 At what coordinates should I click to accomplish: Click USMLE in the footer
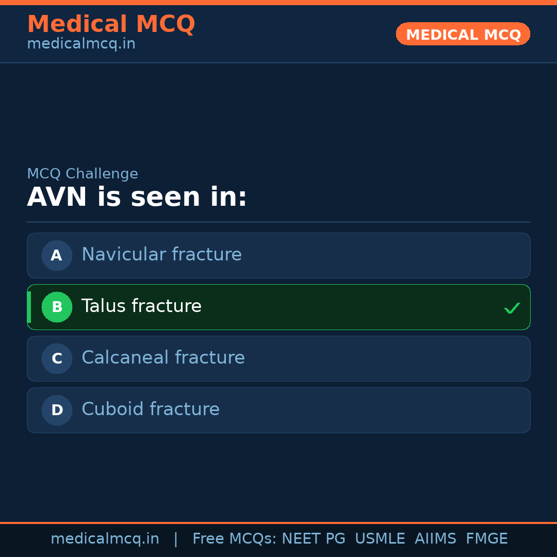click(380, 539)
